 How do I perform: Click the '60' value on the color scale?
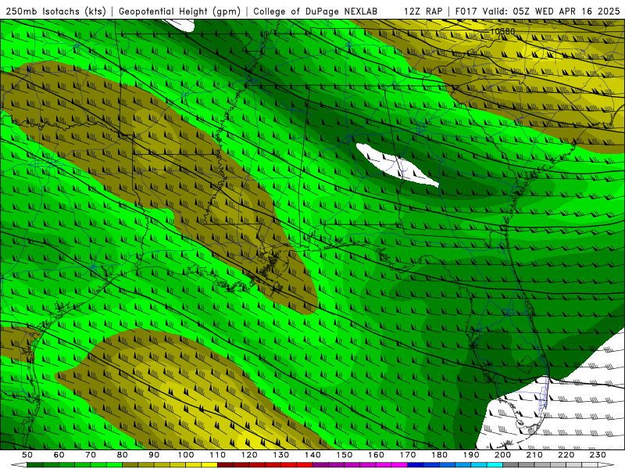[x=59, y=455]
